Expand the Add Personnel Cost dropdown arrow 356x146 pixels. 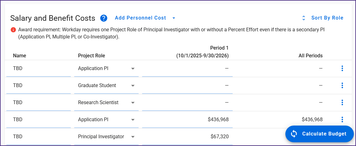pyautogui.click(x=174, y=18)
